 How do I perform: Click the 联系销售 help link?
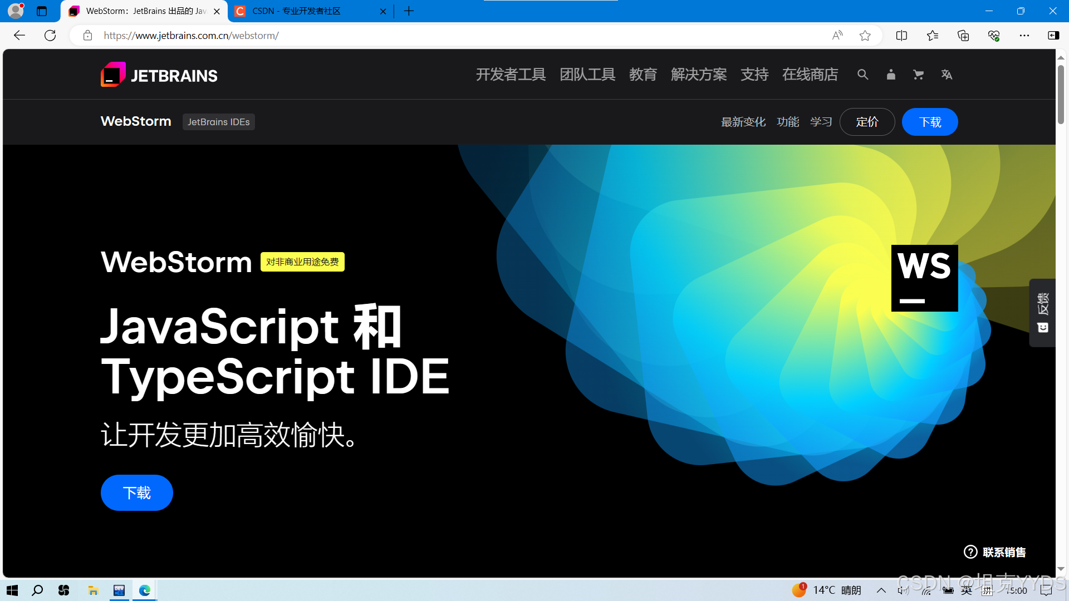pos(995,552)
